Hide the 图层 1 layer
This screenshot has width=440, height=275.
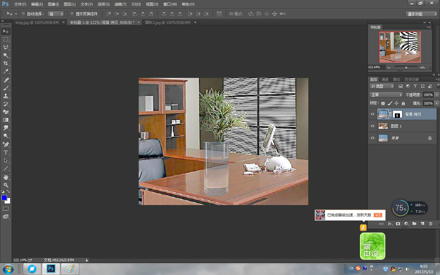[x=372, y=126]
